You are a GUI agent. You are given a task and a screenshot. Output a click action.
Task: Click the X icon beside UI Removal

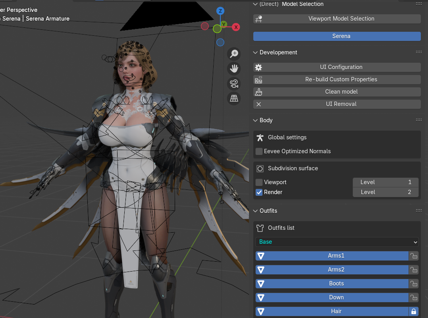point(258,104)
